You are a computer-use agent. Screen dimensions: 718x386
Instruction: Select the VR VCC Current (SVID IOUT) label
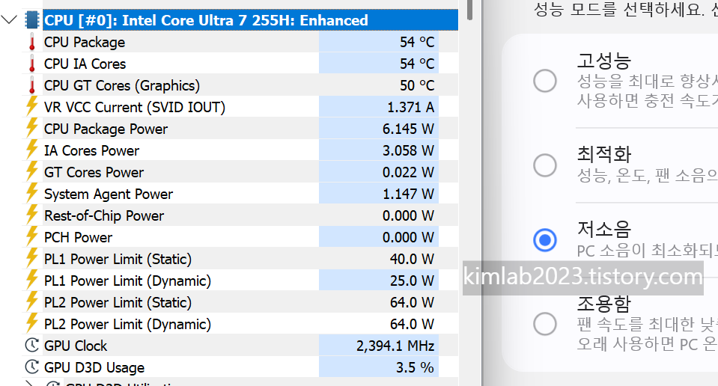click(x=135, y=107)
